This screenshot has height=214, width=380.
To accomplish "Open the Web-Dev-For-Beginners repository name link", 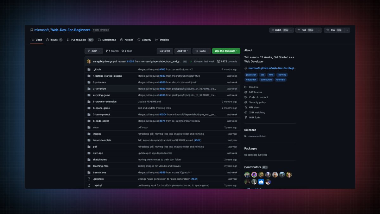I will point(71,30).
